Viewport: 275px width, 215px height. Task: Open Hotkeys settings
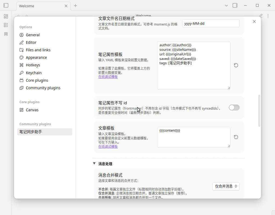pyautogui.click(x=45, y=65)
